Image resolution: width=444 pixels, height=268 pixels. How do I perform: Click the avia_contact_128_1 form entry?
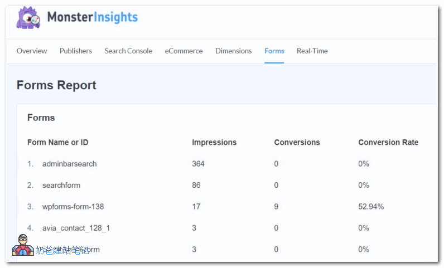click(76, 228)
